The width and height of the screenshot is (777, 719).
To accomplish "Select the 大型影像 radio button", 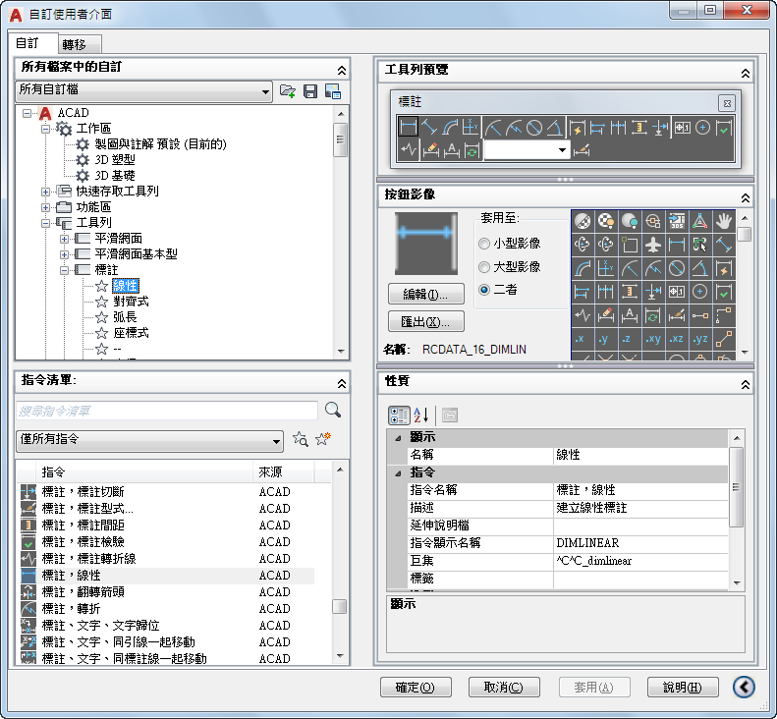I will [484, 267].
